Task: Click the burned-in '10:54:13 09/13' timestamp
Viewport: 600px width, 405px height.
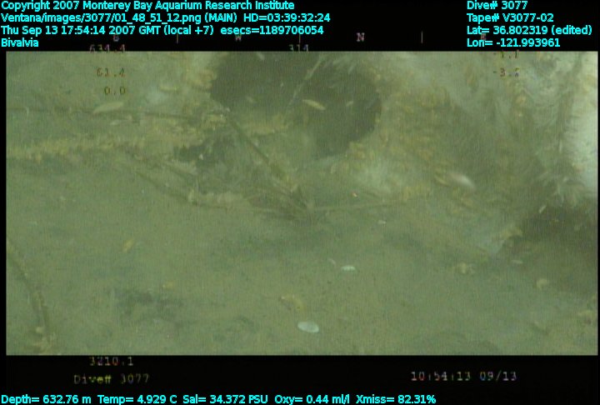Action: (464, 377)
